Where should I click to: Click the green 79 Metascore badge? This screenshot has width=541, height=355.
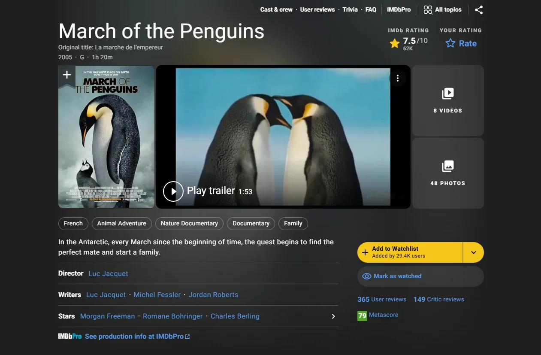coord(362,316)
